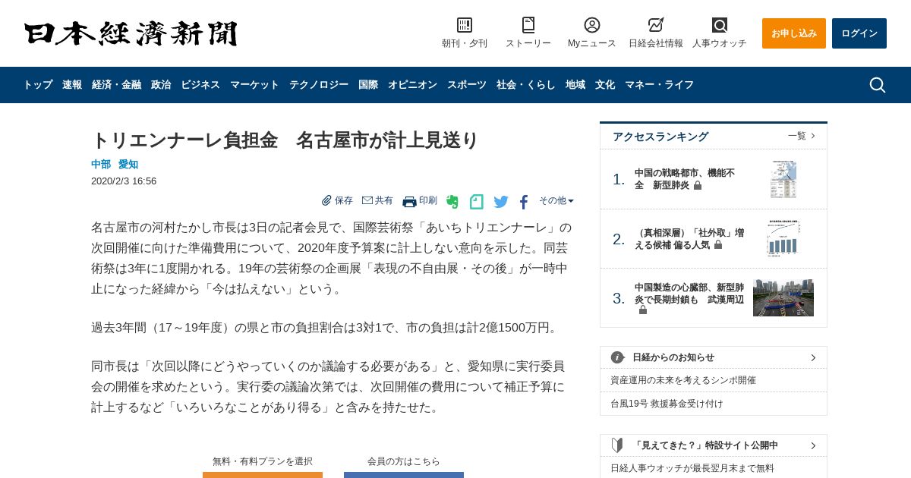
Task: Open アクセスランキング 一覧 chevron link
Action: [x=802, y=136]
